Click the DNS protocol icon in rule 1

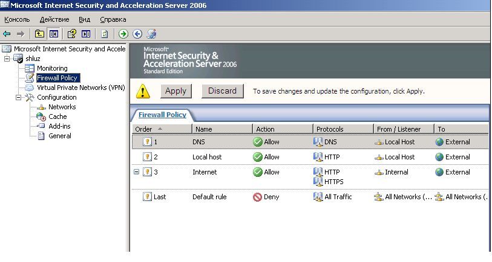(x=318, y=142)
